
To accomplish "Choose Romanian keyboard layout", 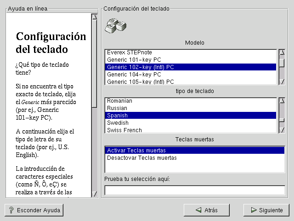I will tap(119, 101).
